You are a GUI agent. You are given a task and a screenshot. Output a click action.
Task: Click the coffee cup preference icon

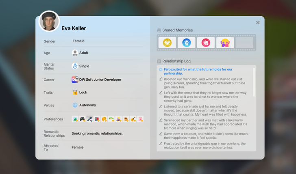tap(126, 119)
